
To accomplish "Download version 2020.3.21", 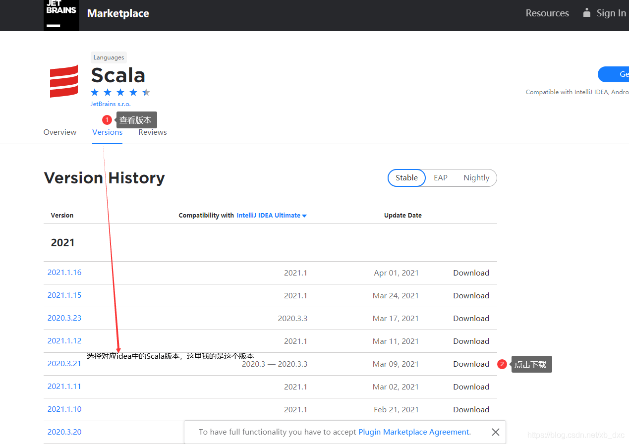I will pos(471,364).
